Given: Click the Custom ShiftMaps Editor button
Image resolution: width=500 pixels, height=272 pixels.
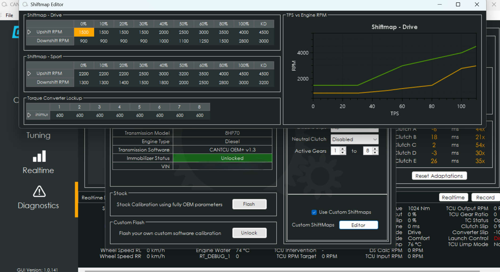Looking at the screenshot, I should tap(358, 225).
